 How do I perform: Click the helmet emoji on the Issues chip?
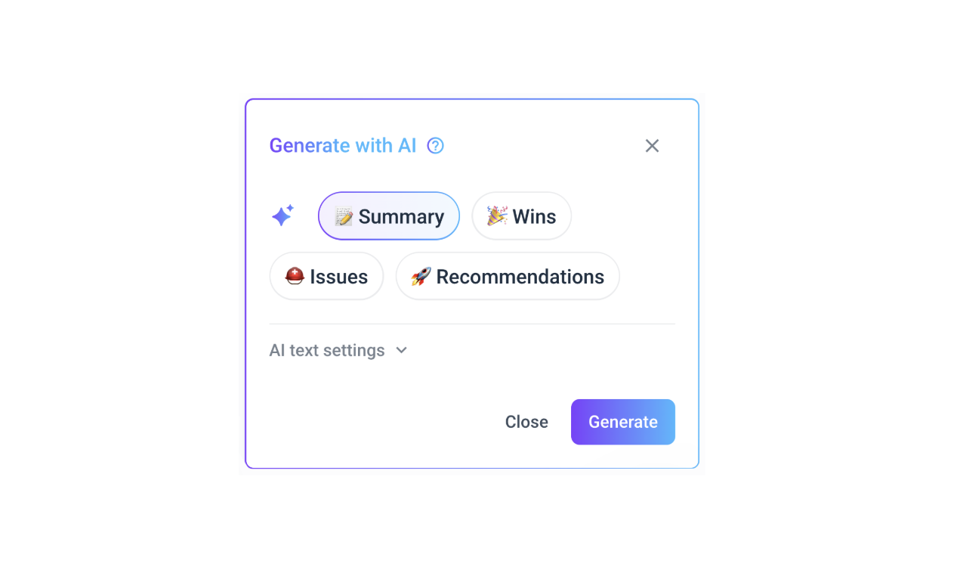point(295,276)
